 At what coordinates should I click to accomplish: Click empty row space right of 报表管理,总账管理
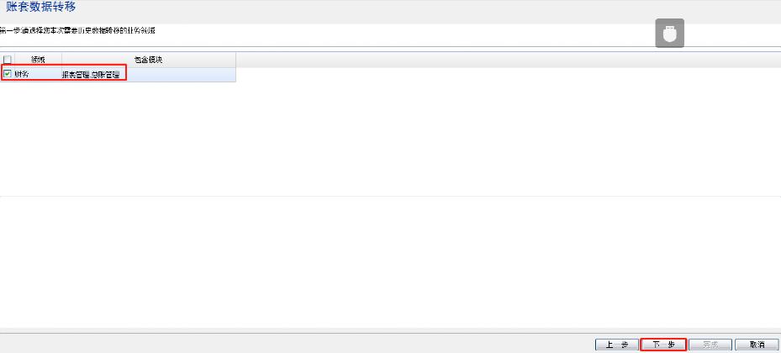point(181,75)
